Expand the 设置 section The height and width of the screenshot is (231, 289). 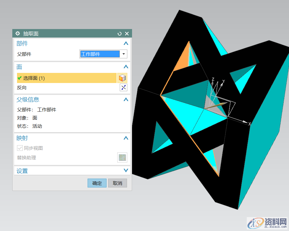point(126,171)
